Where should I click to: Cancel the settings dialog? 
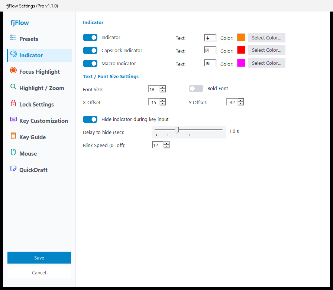(39, 273)
